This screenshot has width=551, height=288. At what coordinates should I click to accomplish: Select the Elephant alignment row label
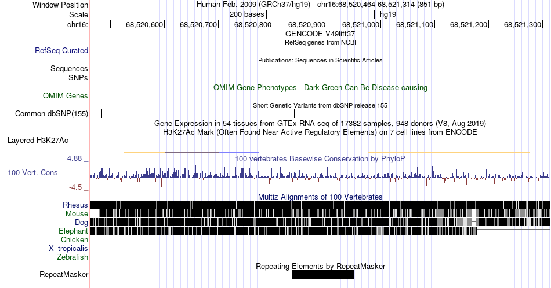coord(73,231)
